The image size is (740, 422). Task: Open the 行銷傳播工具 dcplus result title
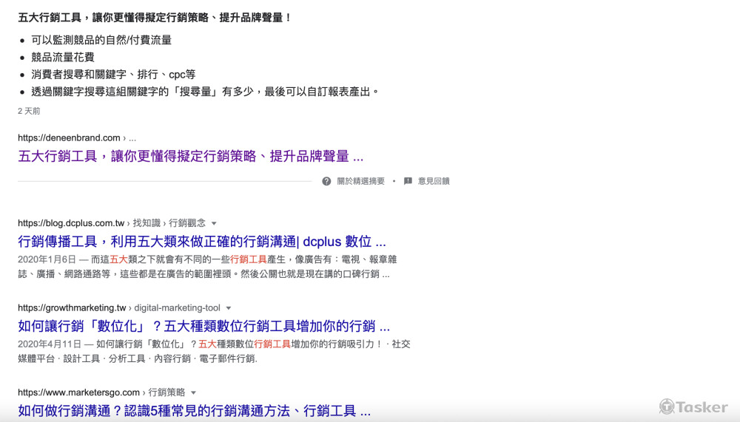[x=201, y=242]
